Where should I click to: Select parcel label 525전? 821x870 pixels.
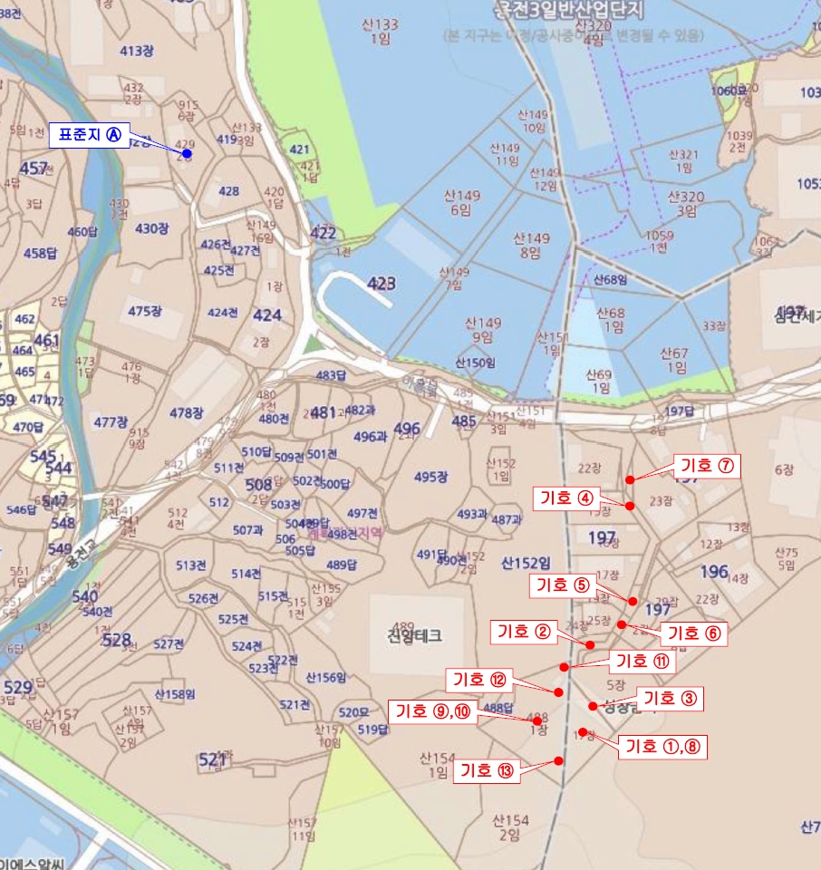(233, 619)
